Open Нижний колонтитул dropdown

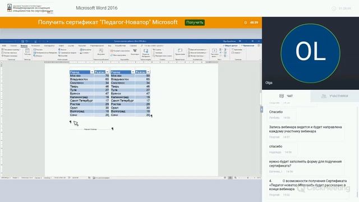[x=197, y=53]
